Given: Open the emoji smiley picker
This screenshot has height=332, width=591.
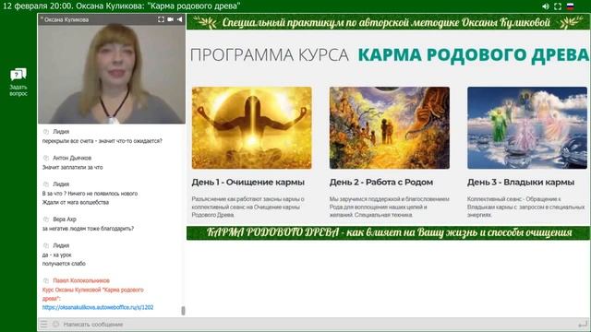Looking at the screenshot, I should coord(55,324).
